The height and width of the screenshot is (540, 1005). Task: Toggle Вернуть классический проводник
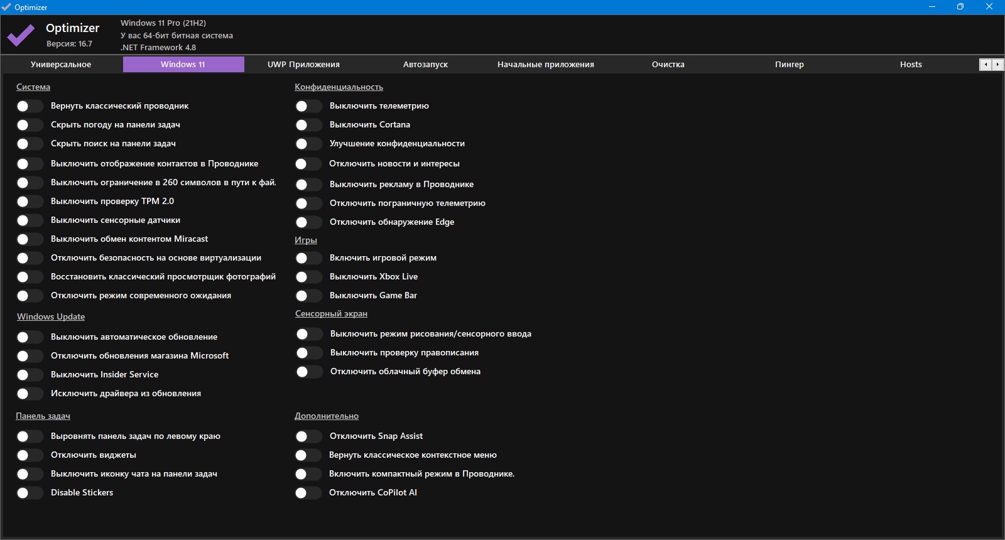(30, 106)
